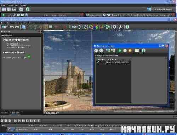
Task: Open the wrench settings icon in editor toolbar
Action: tap(121, 27)
